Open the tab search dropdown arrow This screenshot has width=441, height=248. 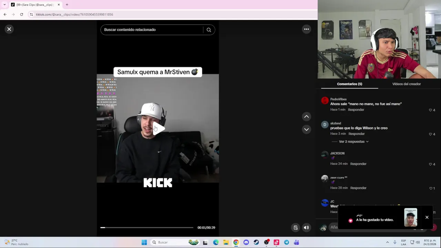click(x=4, y=5)
